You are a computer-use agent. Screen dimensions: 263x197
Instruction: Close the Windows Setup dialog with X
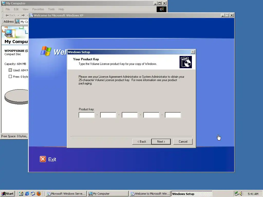[x=193, y=52]
